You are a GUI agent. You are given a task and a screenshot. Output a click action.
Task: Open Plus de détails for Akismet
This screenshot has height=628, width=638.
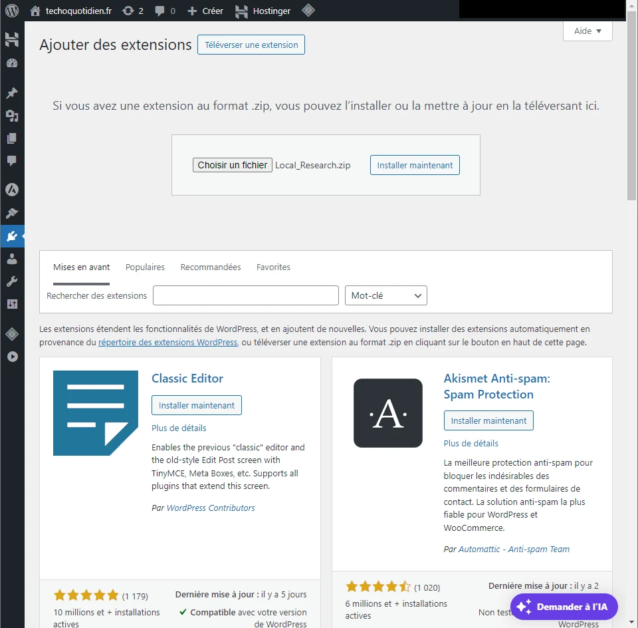[x=471, y=443]
